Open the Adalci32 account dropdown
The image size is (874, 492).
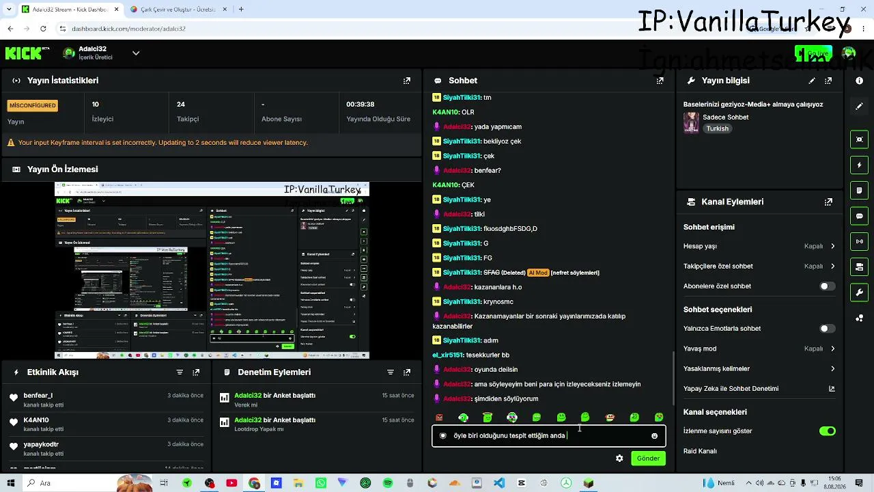[136, 53]
